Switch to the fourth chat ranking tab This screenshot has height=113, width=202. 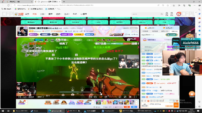pyautogui.click(x=174, y=31)
